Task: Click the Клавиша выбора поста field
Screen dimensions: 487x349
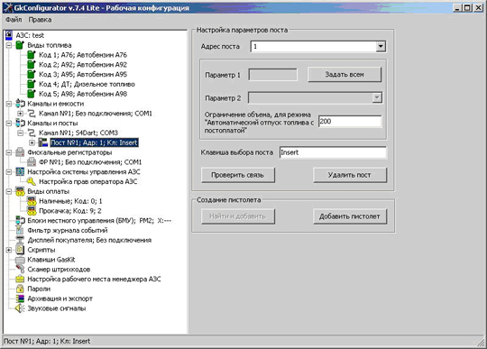Action: (x=333, y=152)
